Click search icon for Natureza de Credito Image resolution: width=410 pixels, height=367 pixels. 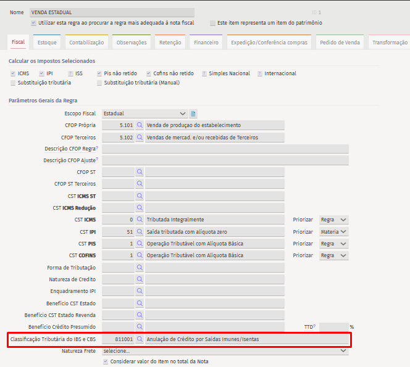pyautogui.click(x=140, y=279)
